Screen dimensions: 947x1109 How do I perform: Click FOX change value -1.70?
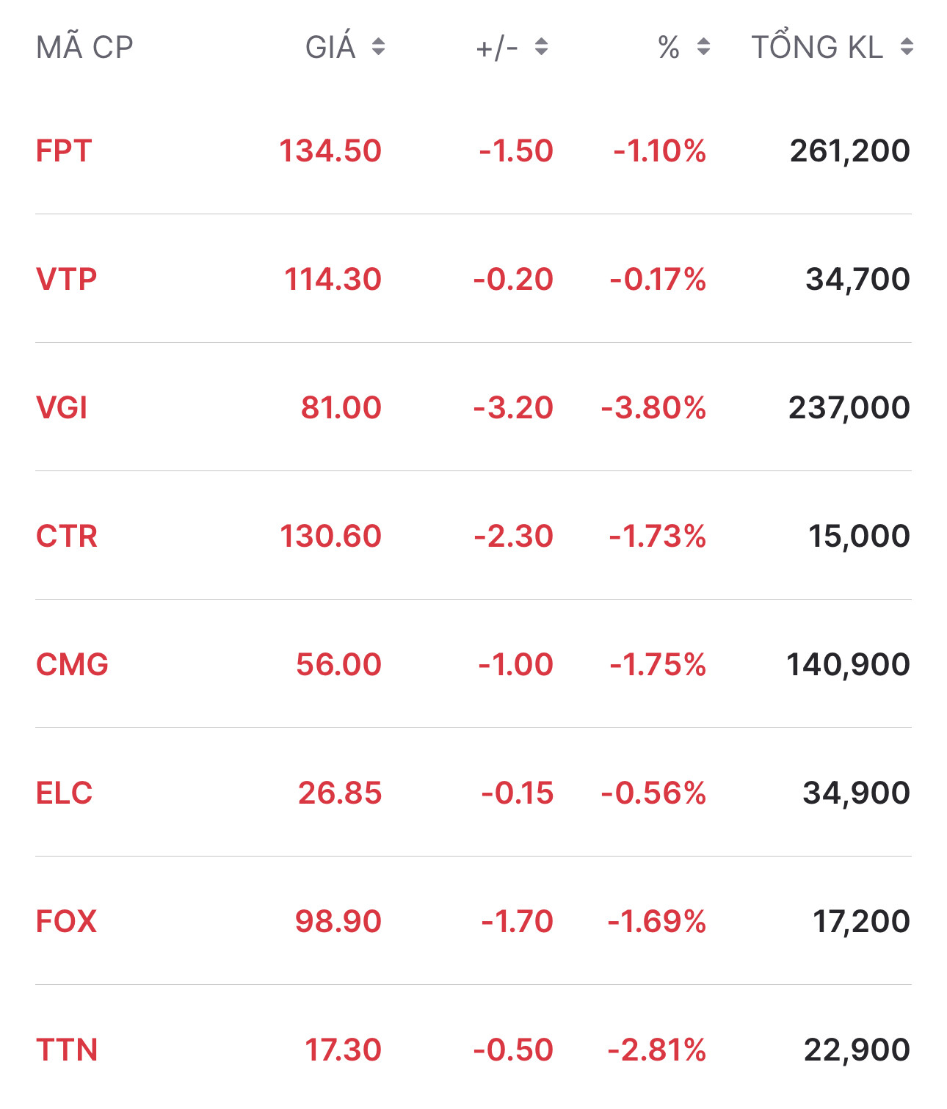[x=517, y=922]
